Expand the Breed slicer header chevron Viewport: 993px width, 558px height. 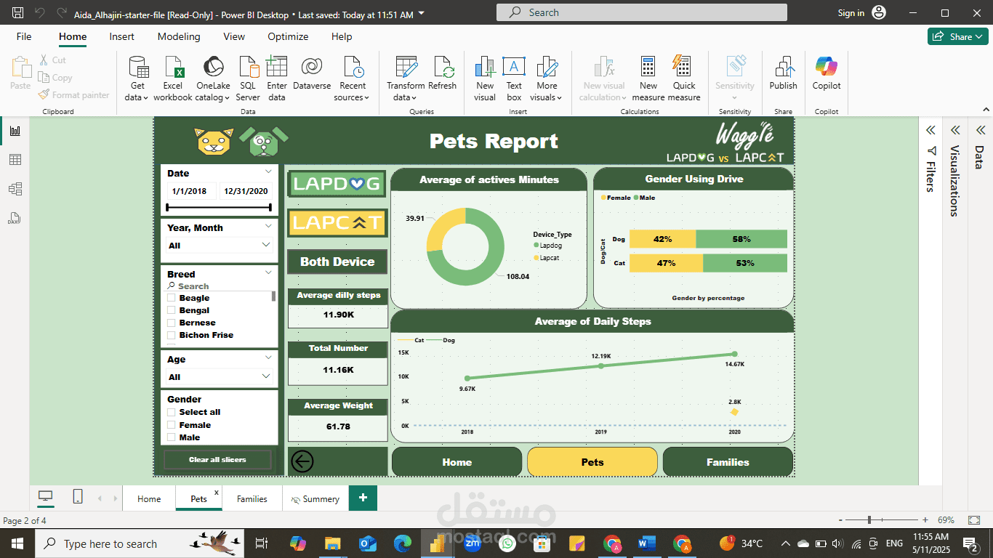click(268, 273)
